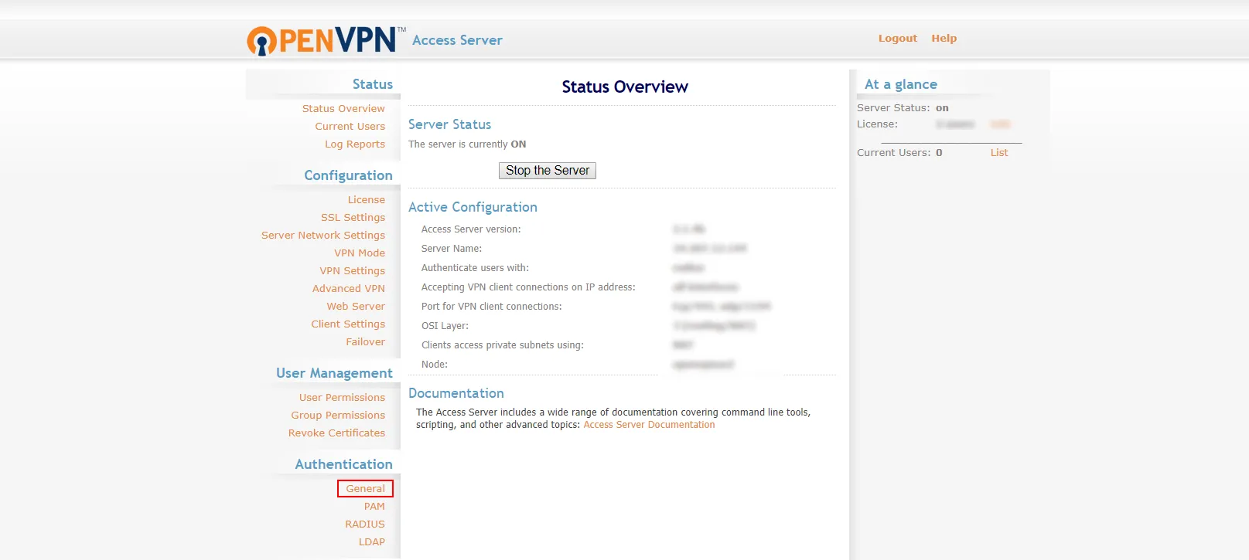Open Web Server settings
The width and height of the screenshot is (1249, 560).
pyautogui.click(x=356, y=307)
